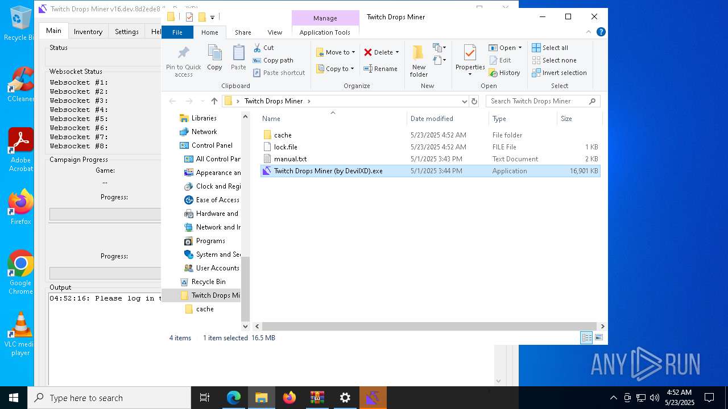Rename the selected item

click(x=380, y=69)
